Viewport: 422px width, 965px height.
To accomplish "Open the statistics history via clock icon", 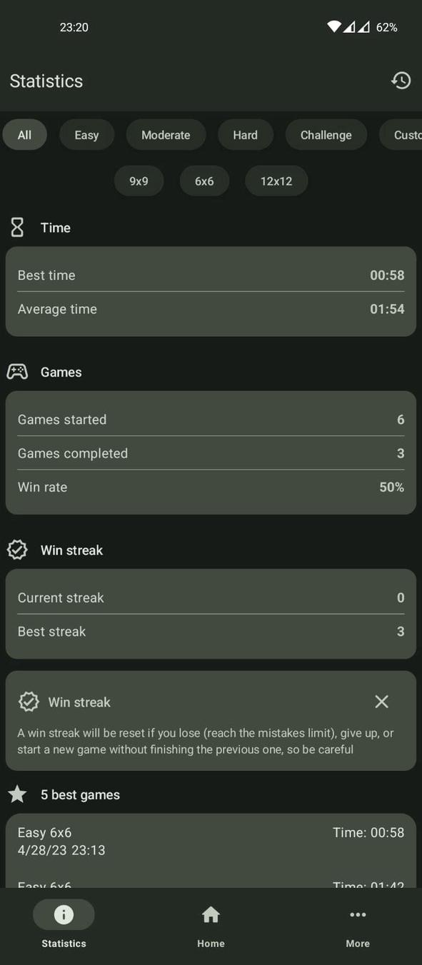I will click(x=401, y=81).
